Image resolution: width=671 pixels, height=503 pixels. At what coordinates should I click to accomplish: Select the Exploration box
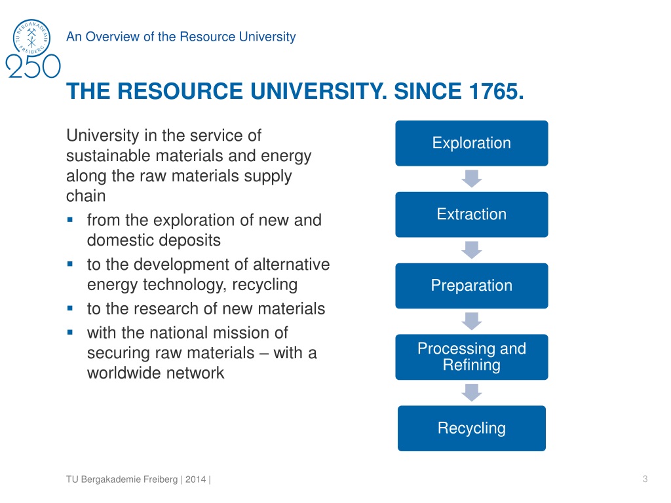click(472, 143)
